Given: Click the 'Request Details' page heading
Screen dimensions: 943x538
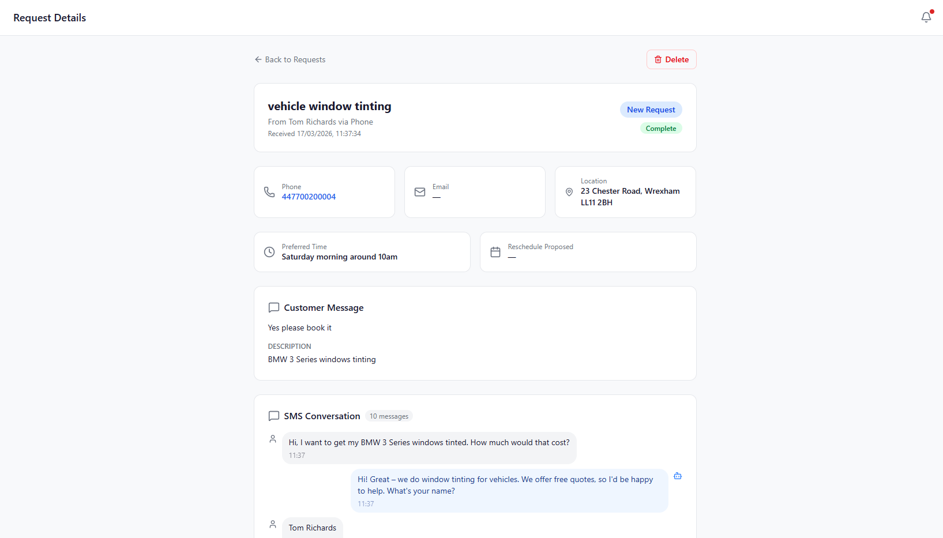Looking at the screenshot, I should (x=50, y=18).
